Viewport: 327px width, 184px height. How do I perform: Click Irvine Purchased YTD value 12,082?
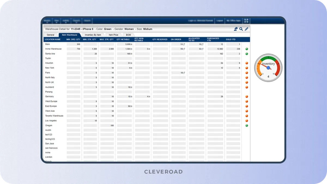pos(215,49)
